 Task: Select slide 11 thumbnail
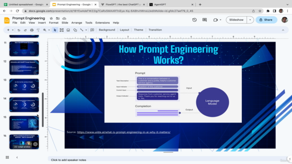click(x=24, y=49)
